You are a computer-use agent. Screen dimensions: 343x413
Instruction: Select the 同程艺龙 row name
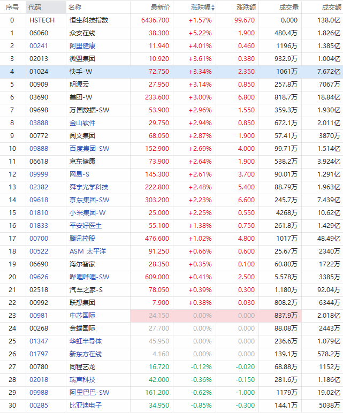tap(82, 366)
